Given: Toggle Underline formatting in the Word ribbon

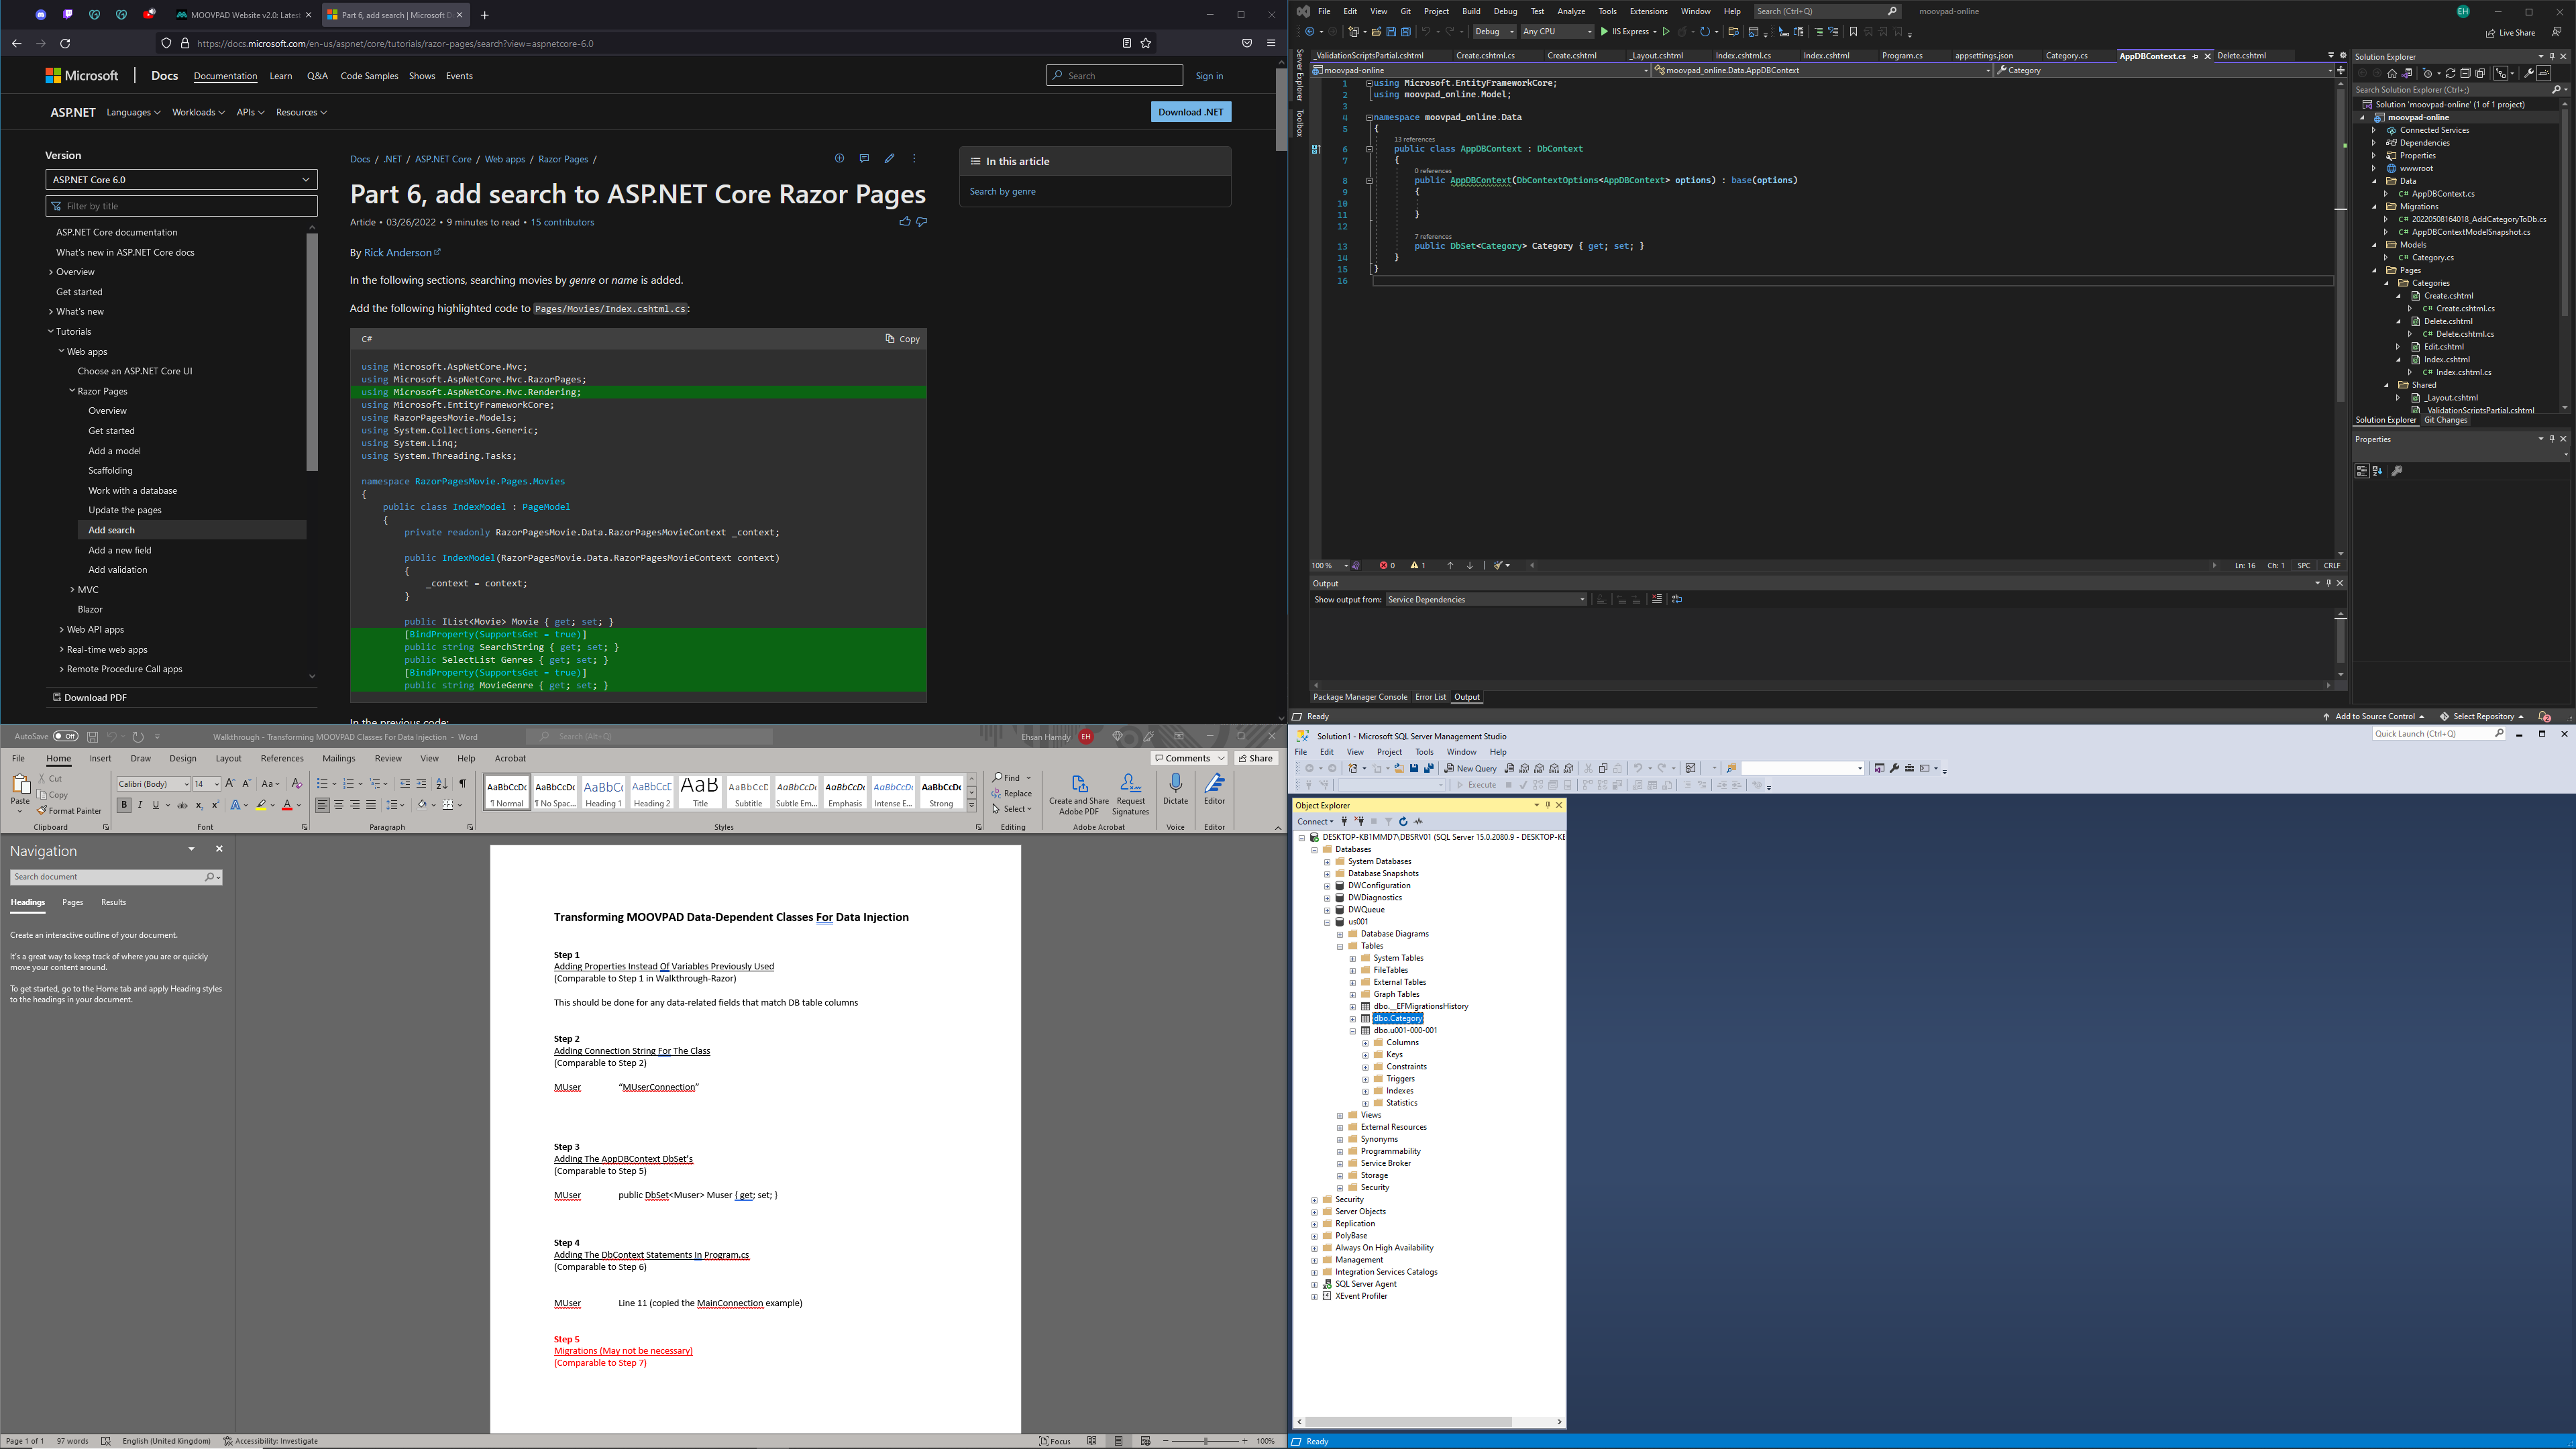Looking at the screenshot, I should pos(155,805).
